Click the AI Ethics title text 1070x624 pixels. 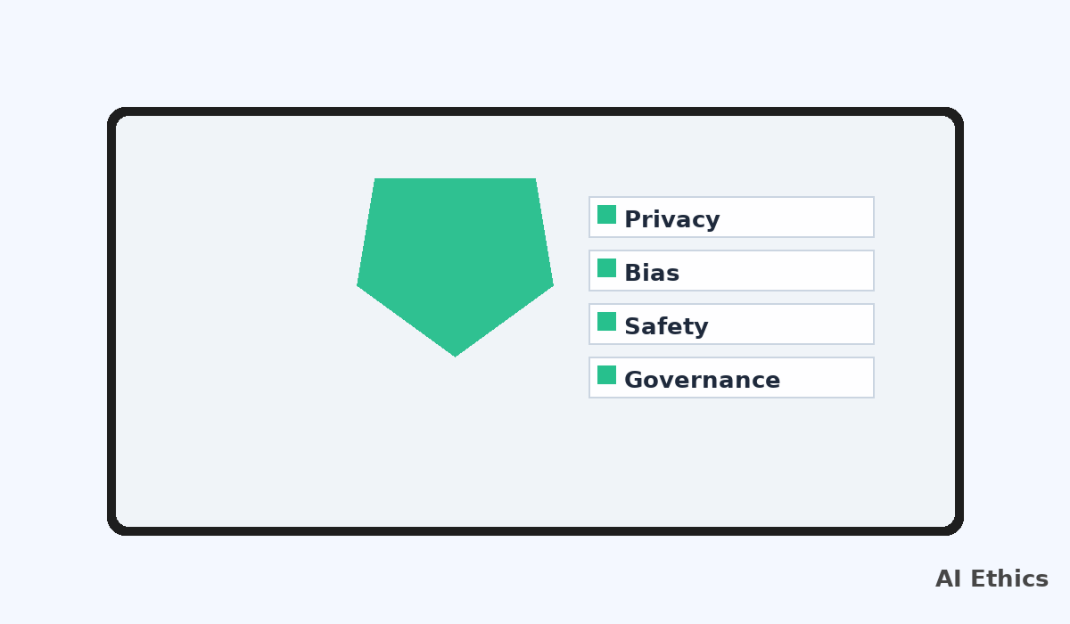pos(992,579)
